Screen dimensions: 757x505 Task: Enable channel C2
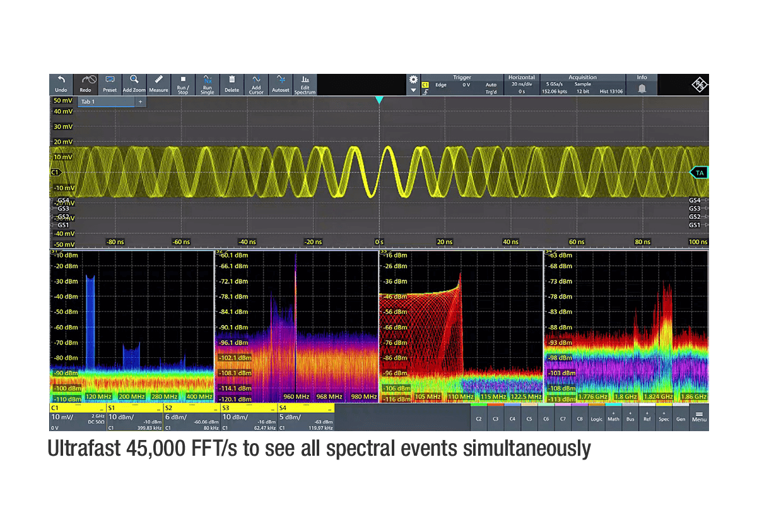479,418
